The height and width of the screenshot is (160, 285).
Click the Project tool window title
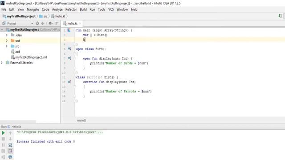pos(12,24)
